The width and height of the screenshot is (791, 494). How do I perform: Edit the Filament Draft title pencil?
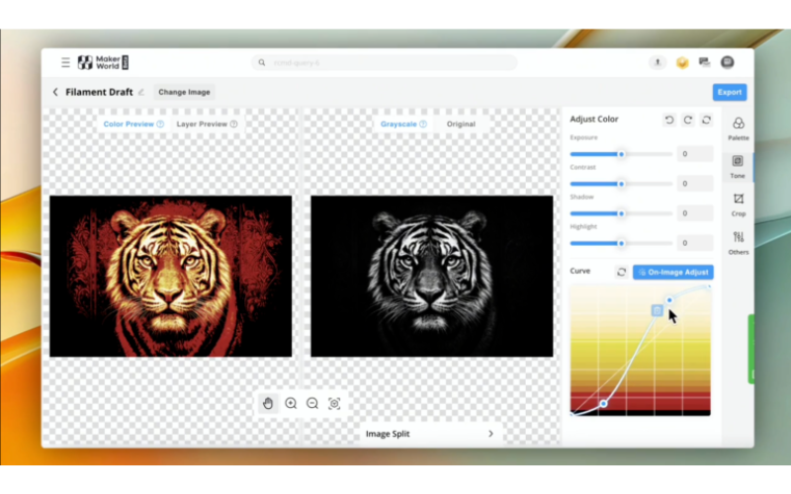[141, 92]
